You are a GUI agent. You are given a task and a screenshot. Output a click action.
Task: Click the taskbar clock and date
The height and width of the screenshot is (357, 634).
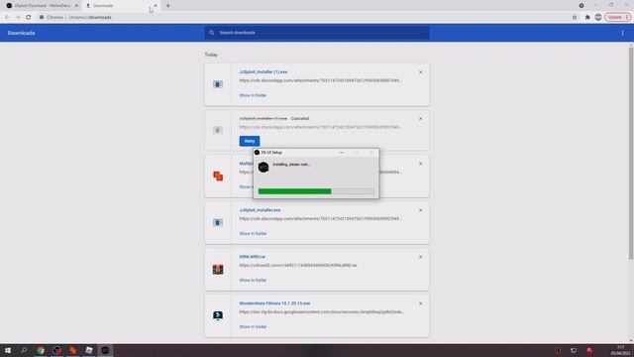coord(621,350)
